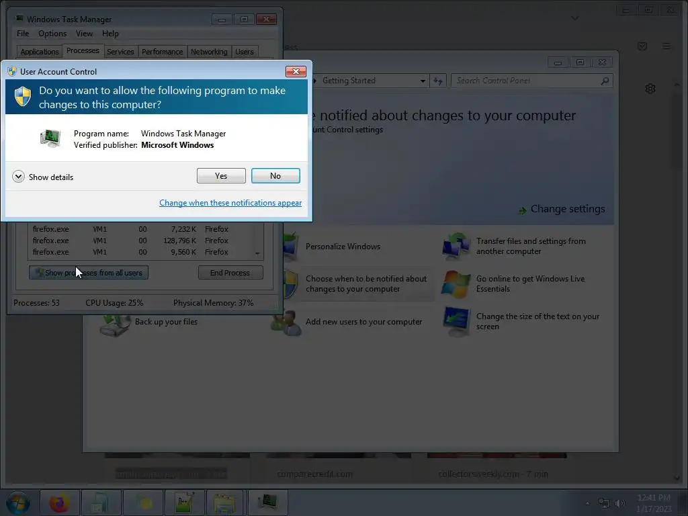Click No in User Account Control dialog

[275, 176]
